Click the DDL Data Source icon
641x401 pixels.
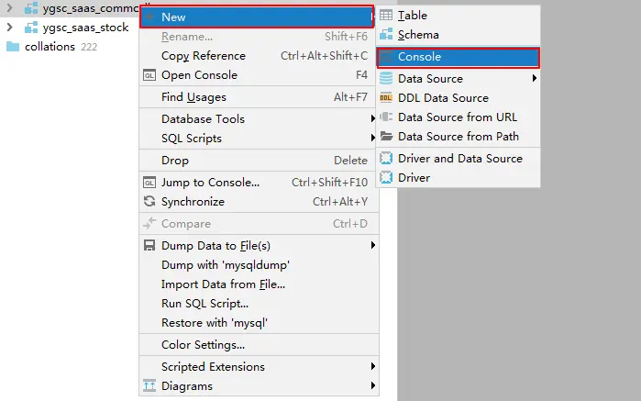click(x=386, y=98)
